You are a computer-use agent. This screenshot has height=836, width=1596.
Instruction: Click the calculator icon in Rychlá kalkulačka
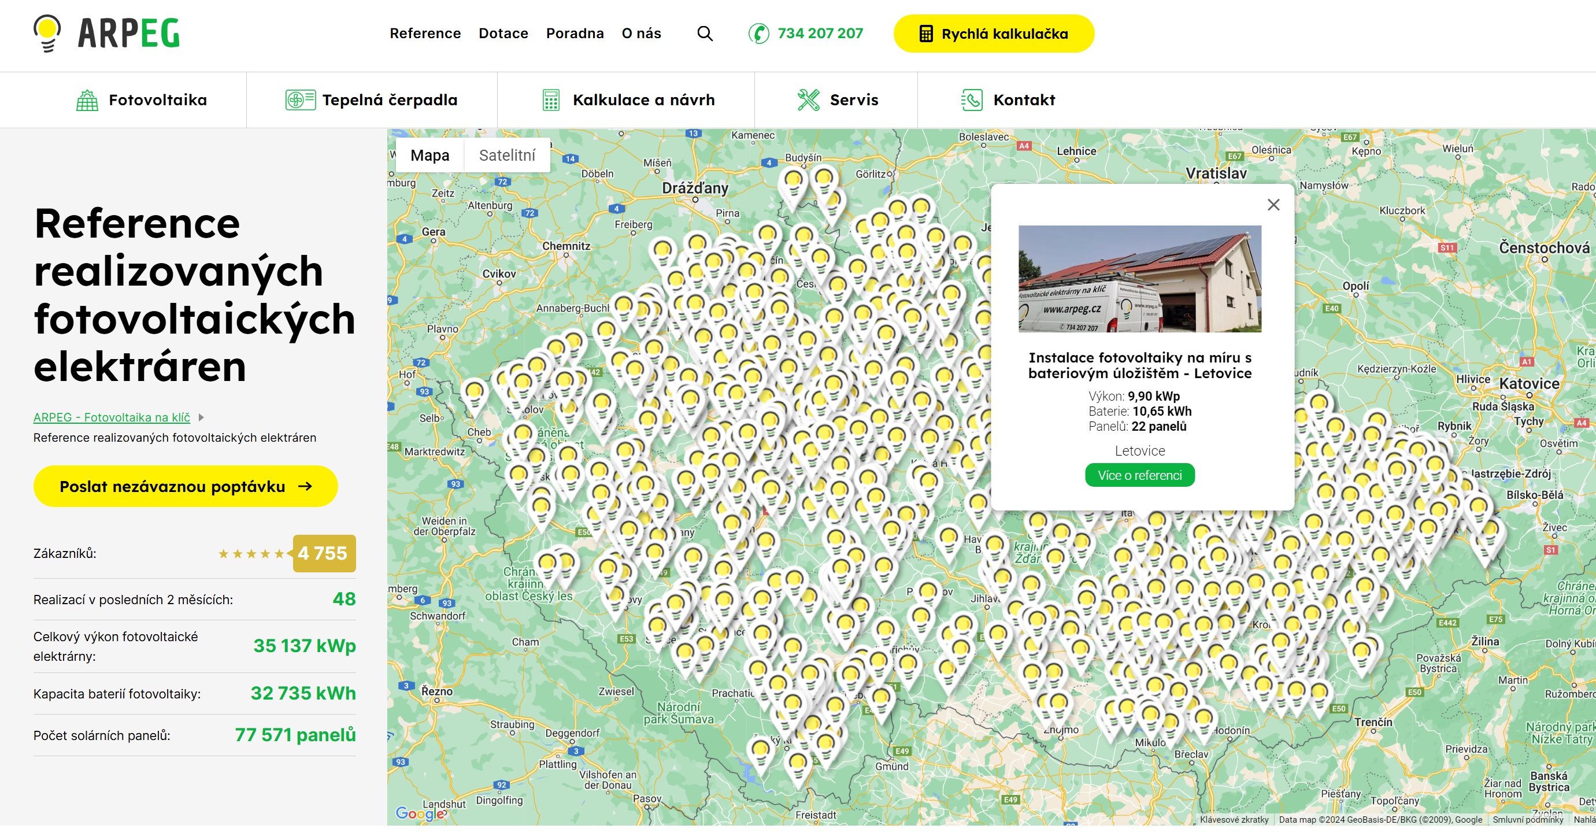925,34
